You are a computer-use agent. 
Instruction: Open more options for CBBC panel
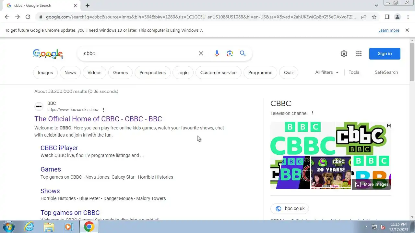coord(313,113)
